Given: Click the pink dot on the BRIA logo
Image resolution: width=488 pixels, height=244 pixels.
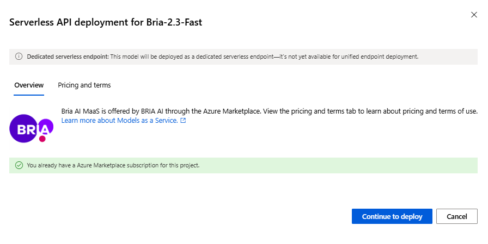Looking at the screenshot, I should [42, 140].
